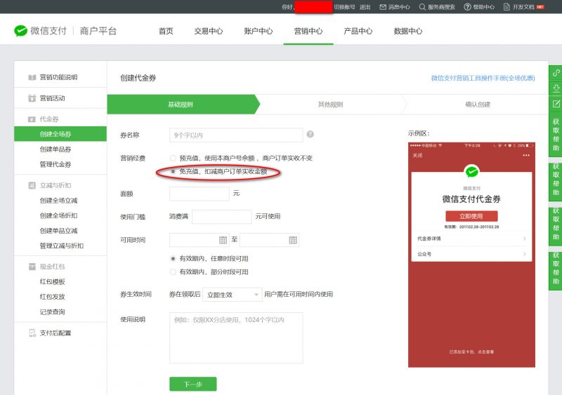The width and height of the screenshot is (562, 395).
Task: Open the start date calendar icon
Action: 223,240
